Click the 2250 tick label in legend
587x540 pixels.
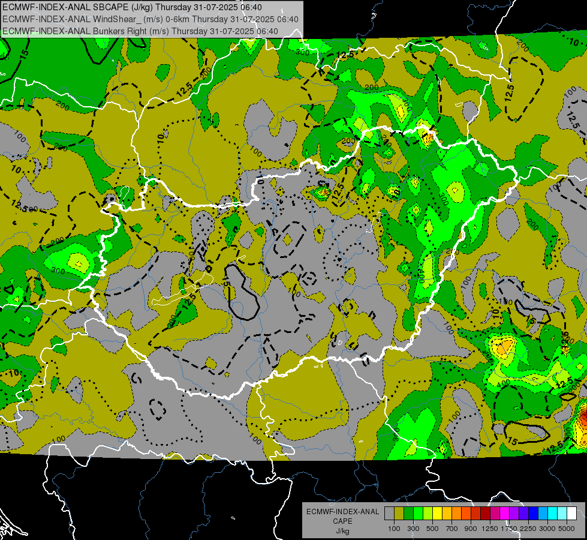[528, 529]
